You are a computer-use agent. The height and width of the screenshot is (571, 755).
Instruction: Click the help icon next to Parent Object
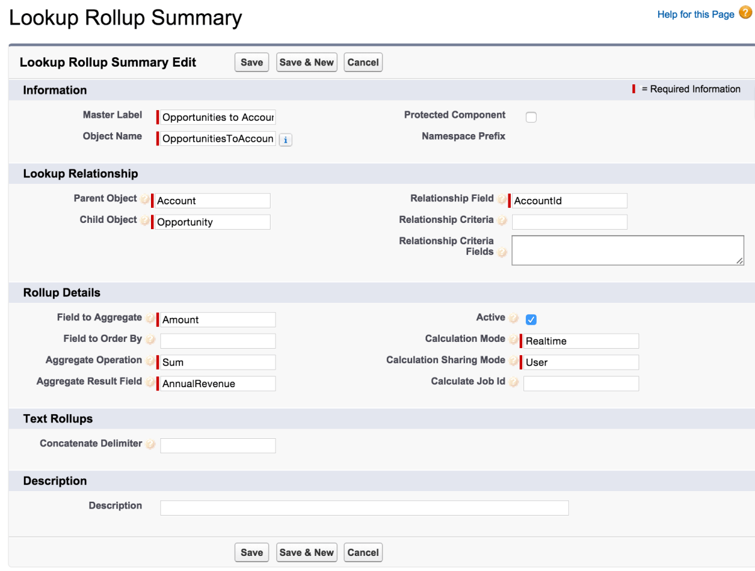coord(145,200)
